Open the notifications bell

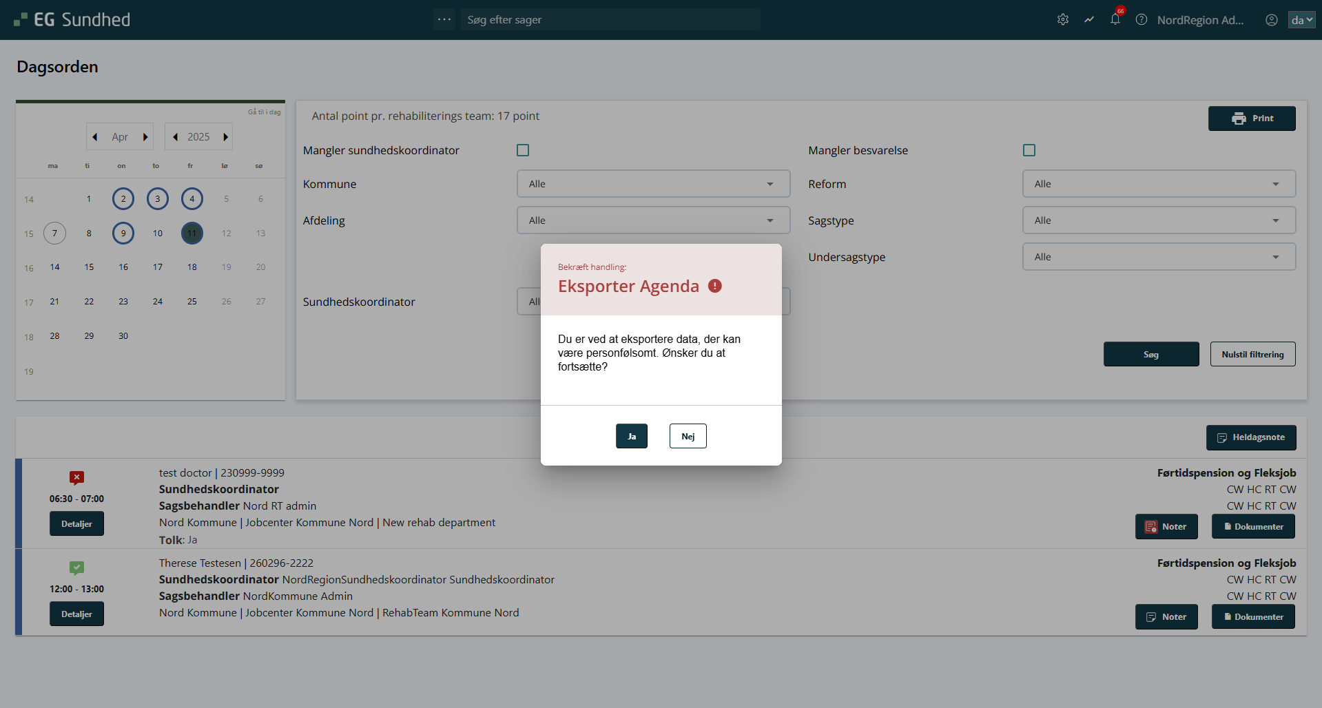1115,20
